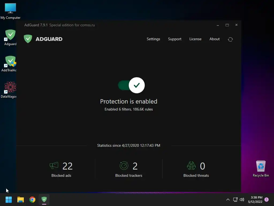This screenshot has width=274, height=206.
Task: Open the Settings menu
Action: [x=153, y=39]
